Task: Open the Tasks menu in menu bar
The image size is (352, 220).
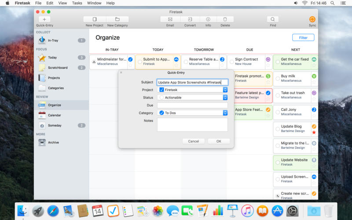Action: click(77, 3)
